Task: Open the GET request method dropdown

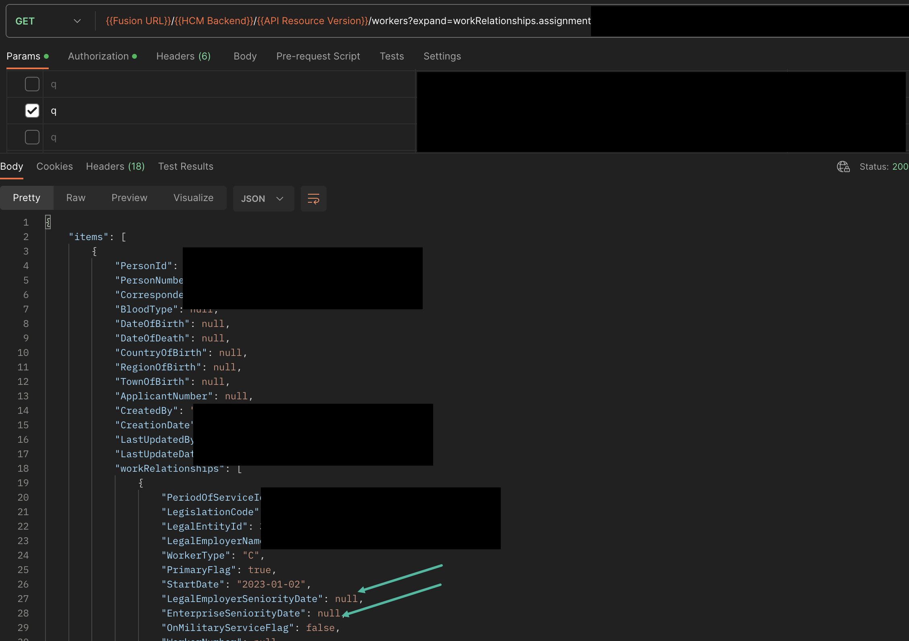Action: point(48,21)
